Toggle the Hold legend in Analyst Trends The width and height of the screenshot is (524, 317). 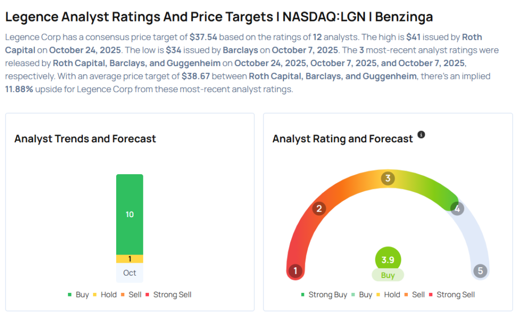105,294
